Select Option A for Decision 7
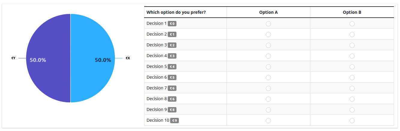This screenshot has height=131, width=400. coord(268,88)
